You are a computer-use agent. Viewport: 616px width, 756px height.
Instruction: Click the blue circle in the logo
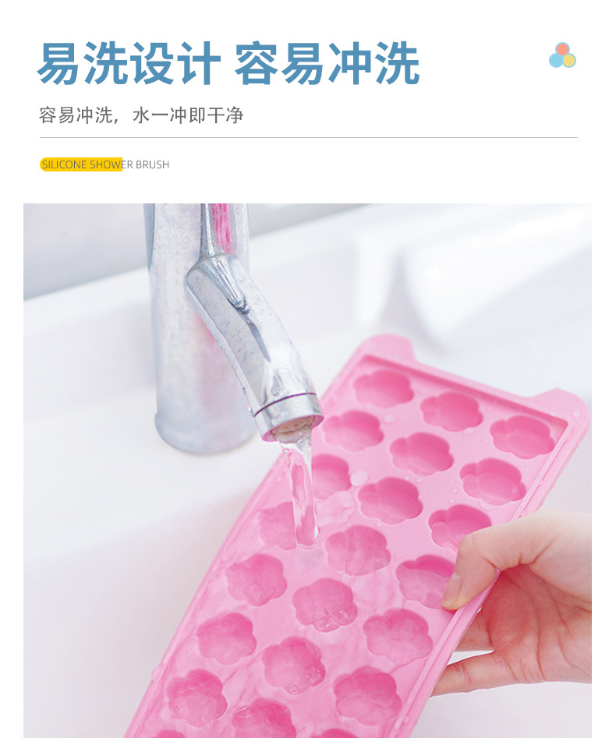coord(556,61)
